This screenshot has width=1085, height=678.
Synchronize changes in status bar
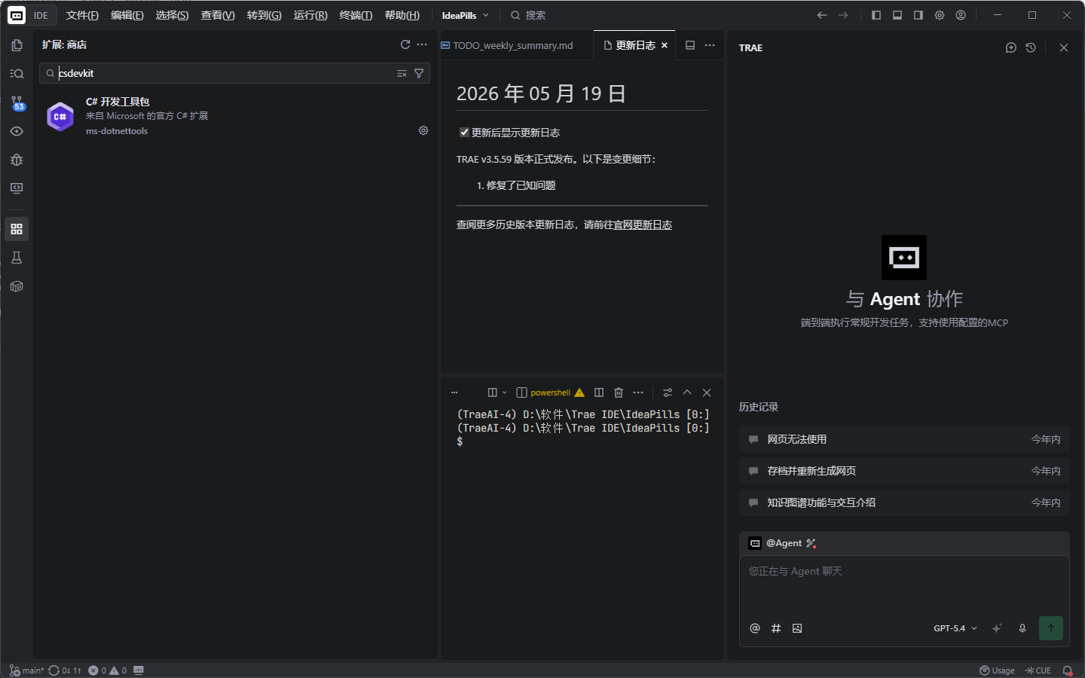click(65, 670)
